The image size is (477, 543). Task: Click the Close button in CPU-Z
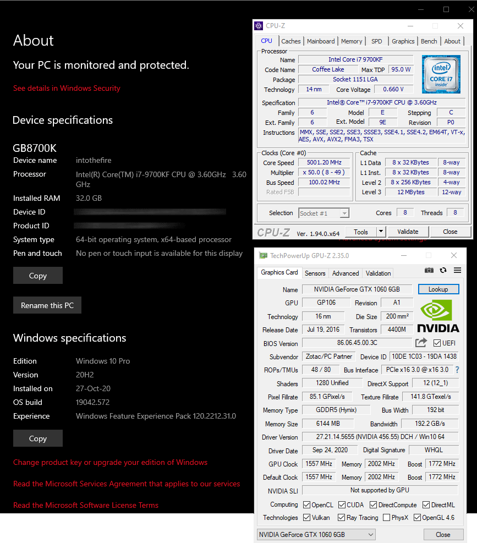tap(450, 232)
